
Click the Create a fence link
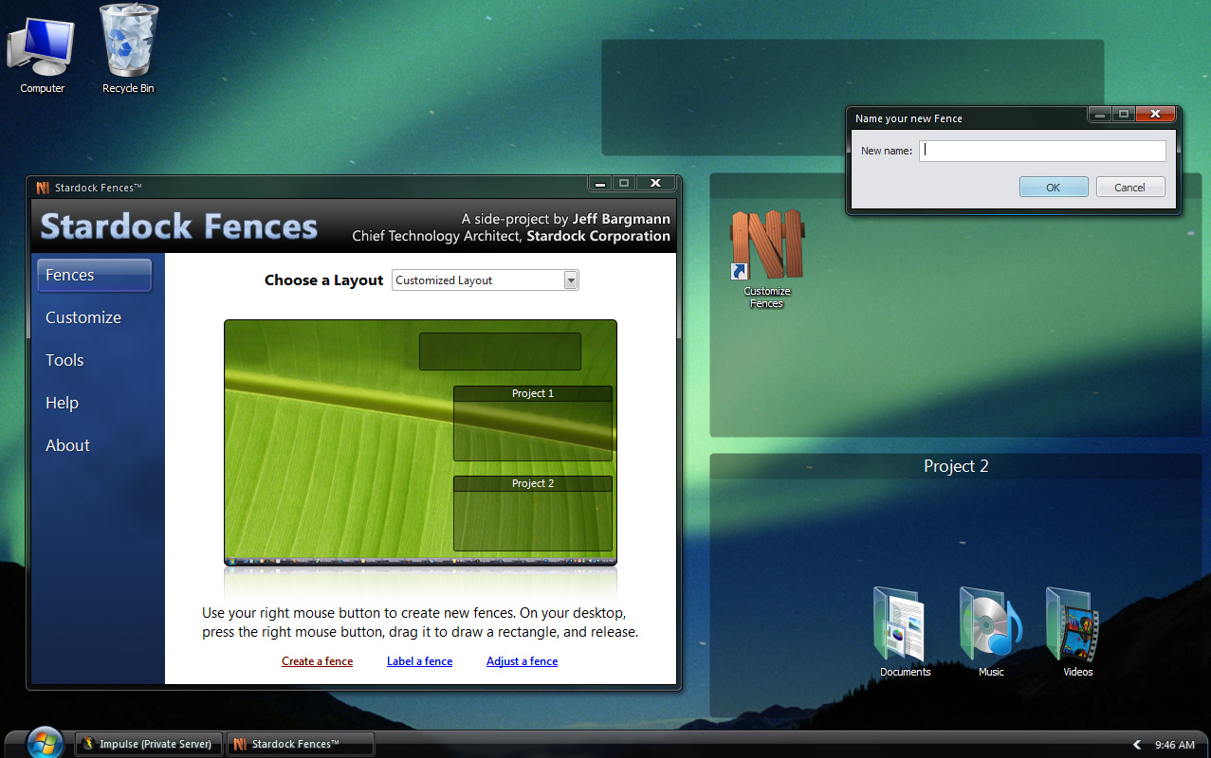(317, 661)
